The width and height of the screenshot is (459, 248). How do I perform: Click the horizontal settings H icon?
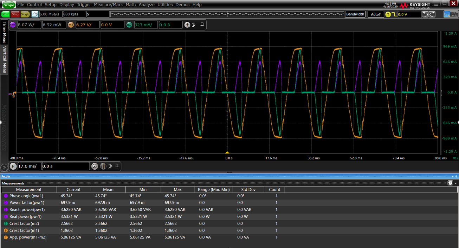pyautogui.click(x=13, y=166)
